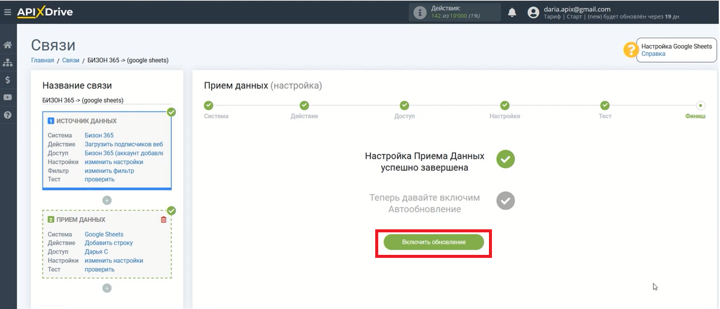This screenshot has height=309, width=720.
Task: Open Главная breadcrumb link
Action: click(x=43, y=60)
